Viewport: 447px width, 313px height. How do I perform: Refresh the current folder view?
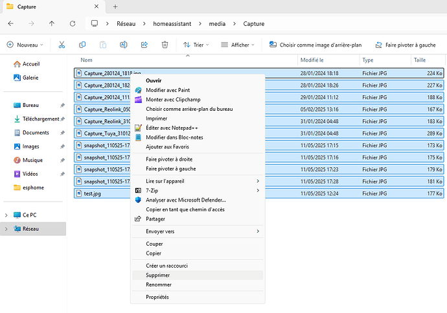tap(73, 24)
